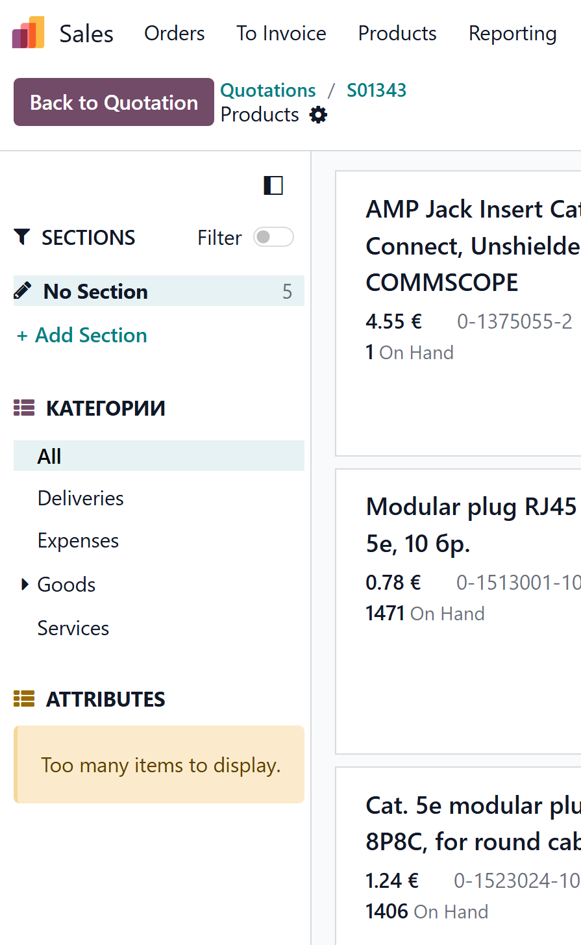Open the Reporting menu
Screen dimensions: 581x945
coord(512,33)
